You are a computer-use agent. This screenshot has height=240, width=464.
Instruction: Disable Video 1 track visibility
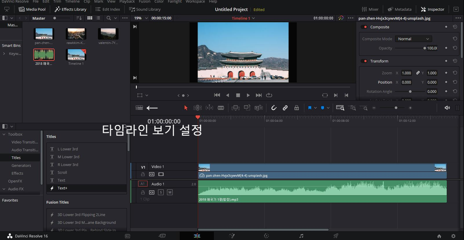[x=161, y=174]
